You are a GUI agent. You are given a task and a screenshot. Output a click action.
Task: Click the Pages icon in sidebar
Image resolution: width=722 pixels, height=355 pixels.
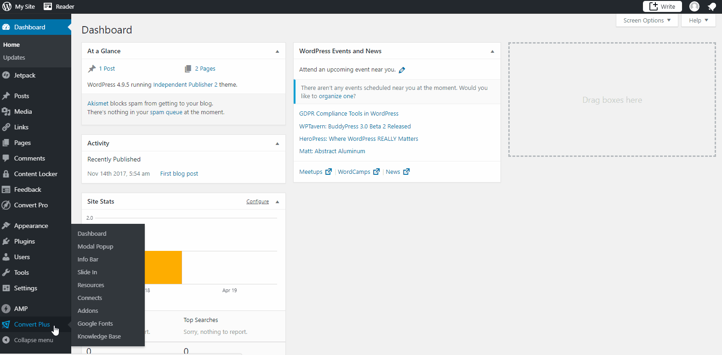(x=6, y=143)
